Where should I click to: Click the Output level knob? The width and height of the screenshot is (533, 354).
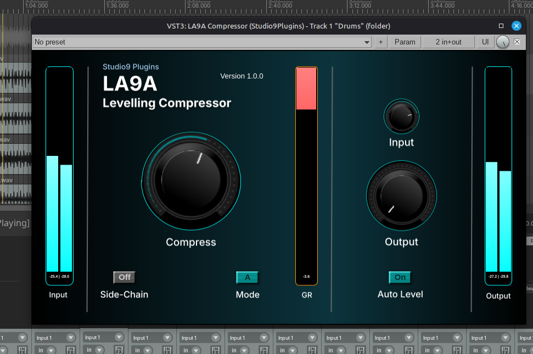point(401,196)
